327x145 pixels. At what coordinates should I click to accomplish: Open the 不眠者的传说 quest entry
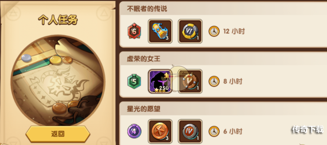pyautogui.click(x=223, y=24)
